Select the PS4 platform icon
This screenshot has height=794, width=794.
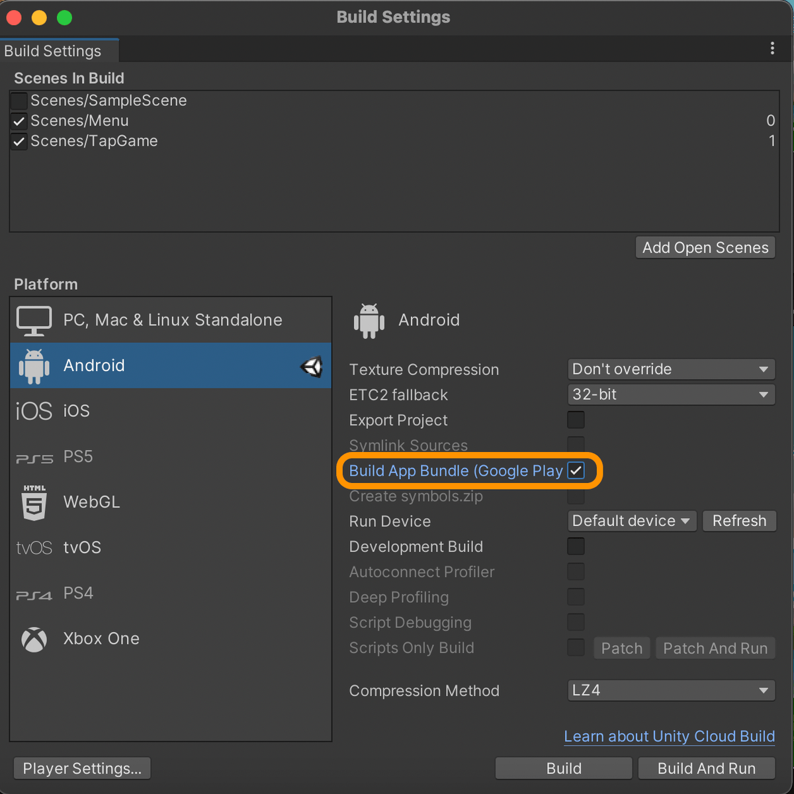point(34,593)
